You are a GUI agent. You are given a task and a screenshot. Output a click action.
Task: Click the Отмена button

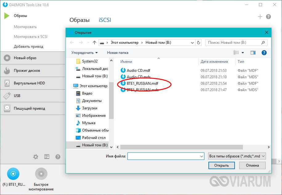[x=252, y=165]
